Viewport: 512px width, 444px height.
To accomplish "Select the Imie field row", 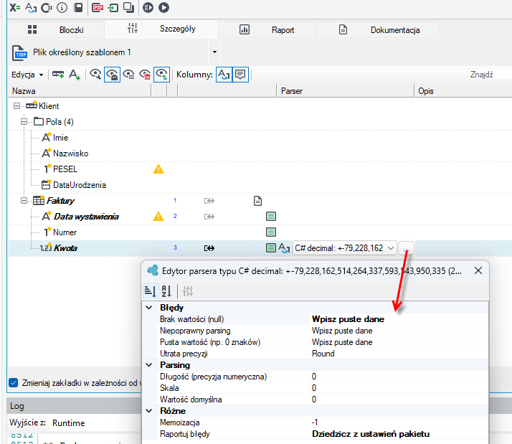I will 61,138.
